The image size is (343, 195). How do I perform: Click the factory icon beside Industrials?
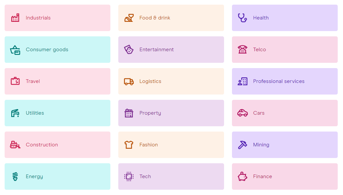tap(15, 18)
